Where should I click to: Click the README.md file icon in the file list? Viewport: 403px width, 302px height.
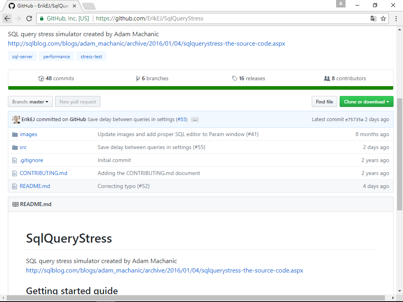(15, 186)
